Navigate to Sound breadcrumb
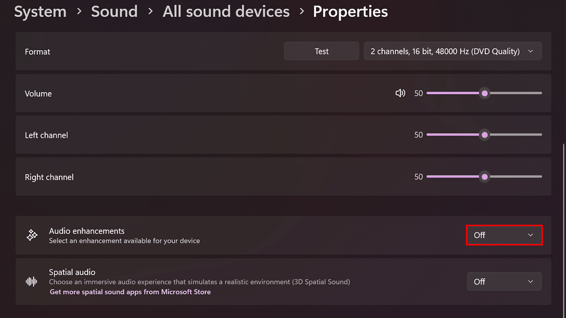This screenshot has height=318, width=566. 114,12
